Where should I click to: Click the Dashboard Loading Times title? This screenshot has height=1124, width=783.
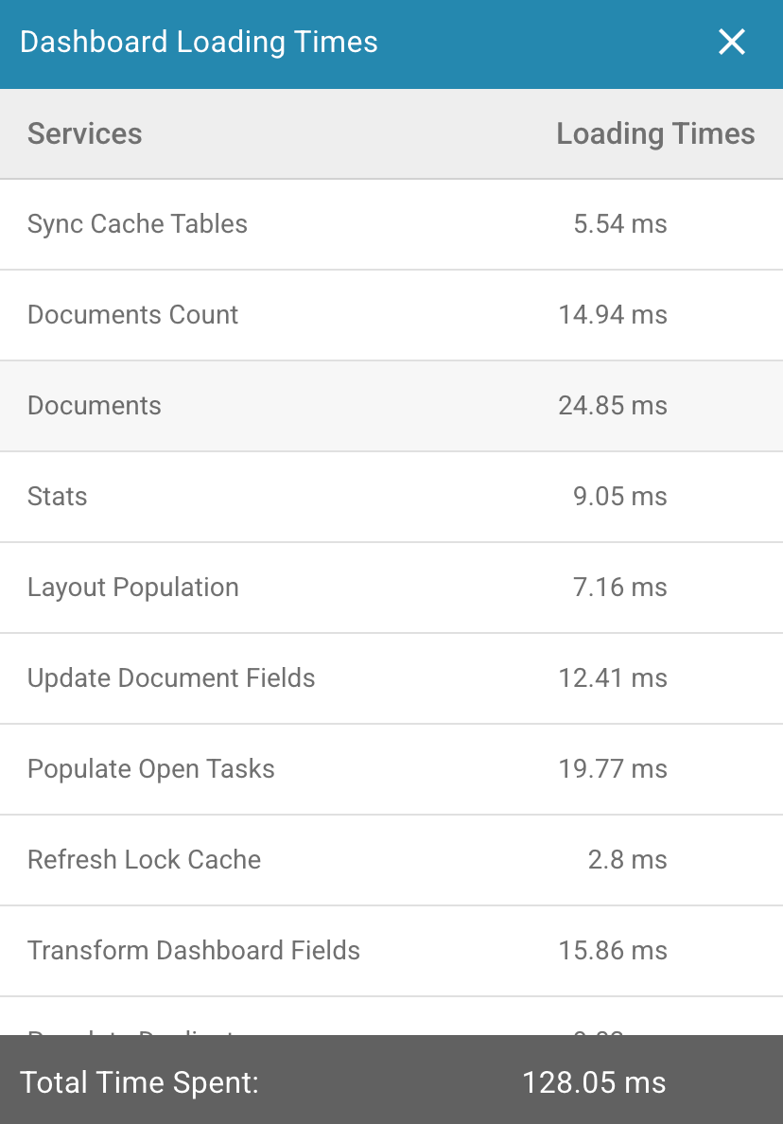199,43
